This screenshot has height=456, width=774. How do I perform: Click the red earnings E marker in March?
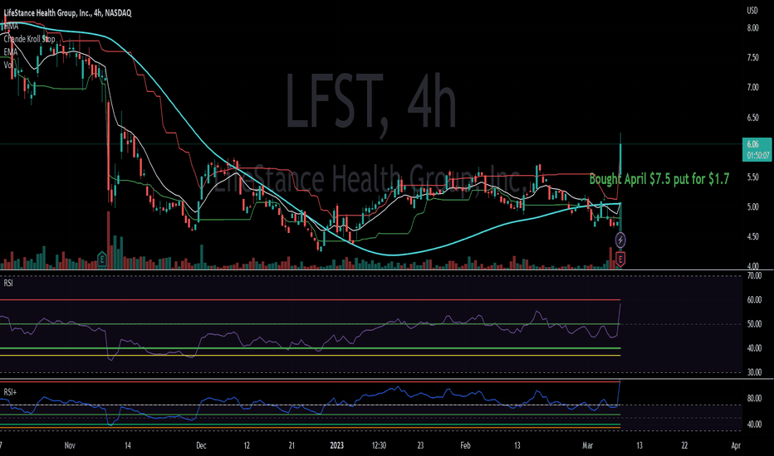pyautogui.click(x=620, y=259)
